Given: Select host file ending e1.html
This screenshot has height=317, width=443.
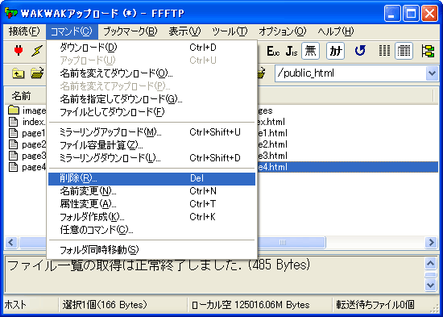Looking at the screenshot, I should pos(272,133).
